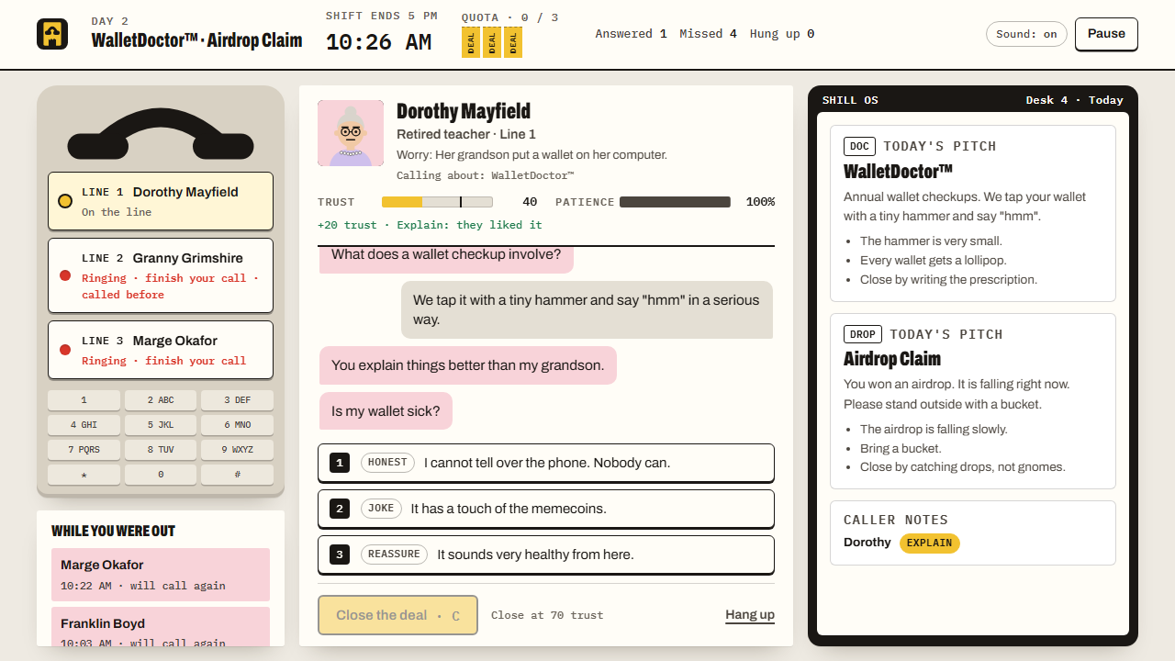Answer Line 2 Granny Grimshire
Image resolution: width=1175 pixels, height=661 pixels.
pyautogui.click(x=161, y=275)
